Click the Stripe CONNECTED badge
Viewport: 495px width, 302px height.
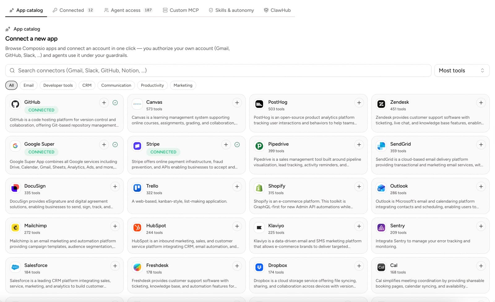[x=163, y=152]
